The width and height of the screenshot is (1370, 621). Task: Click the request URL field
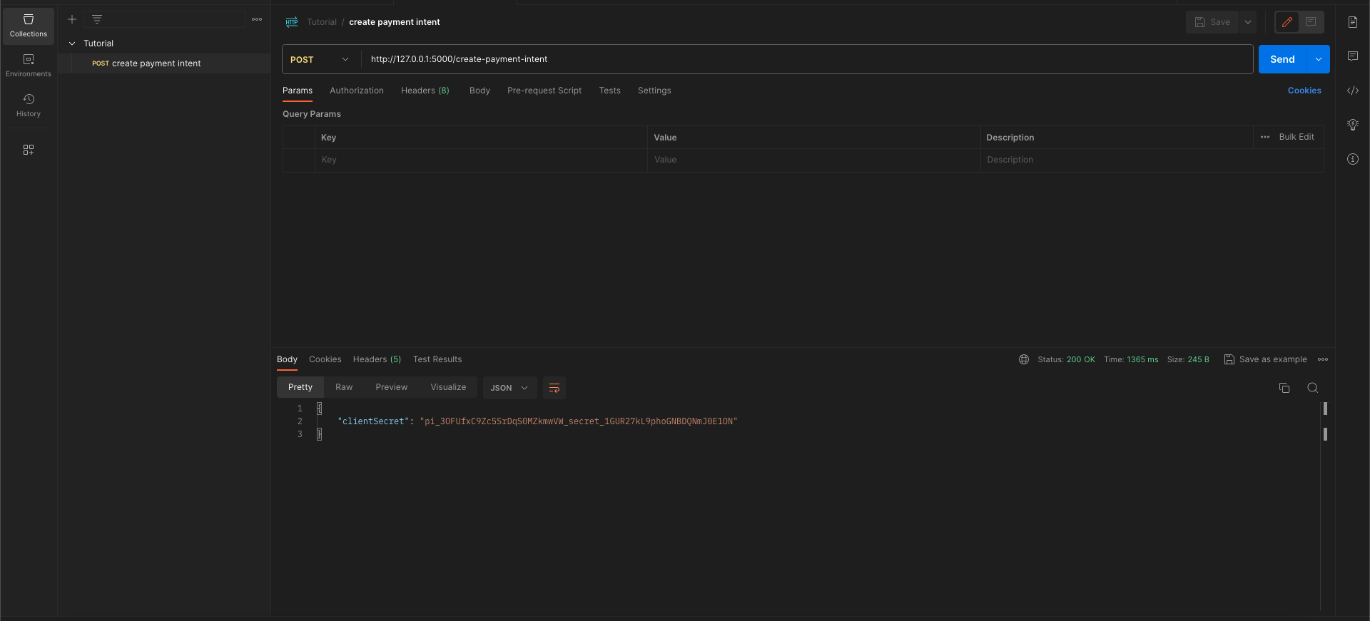[x=806, y=59]
